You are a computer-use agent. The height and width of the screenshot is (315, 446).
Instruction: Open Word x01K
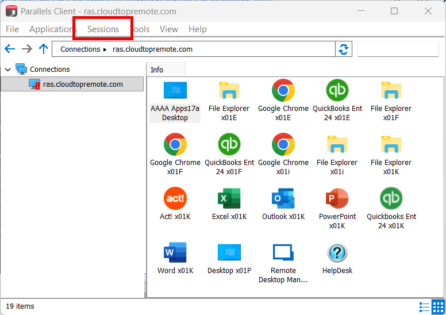[x=175, y=253]
